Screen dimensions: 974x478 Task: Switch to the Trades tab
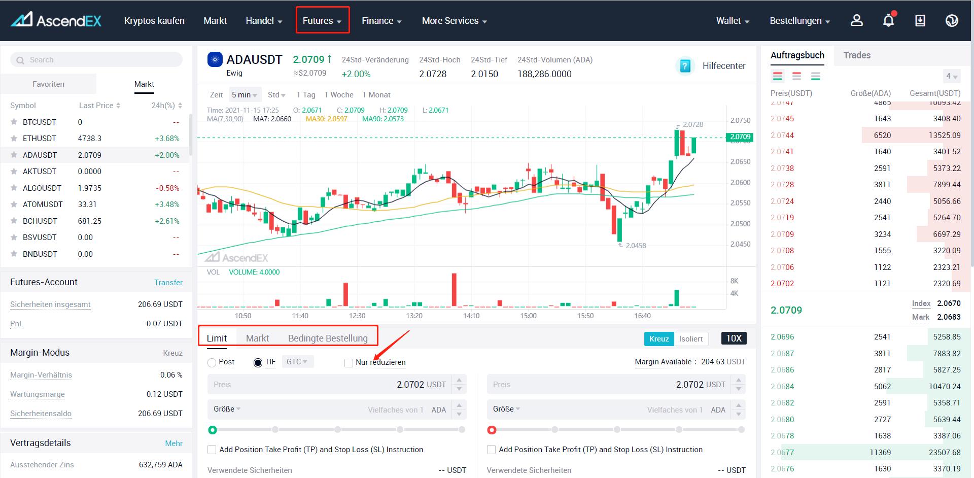tap(857, 55)
